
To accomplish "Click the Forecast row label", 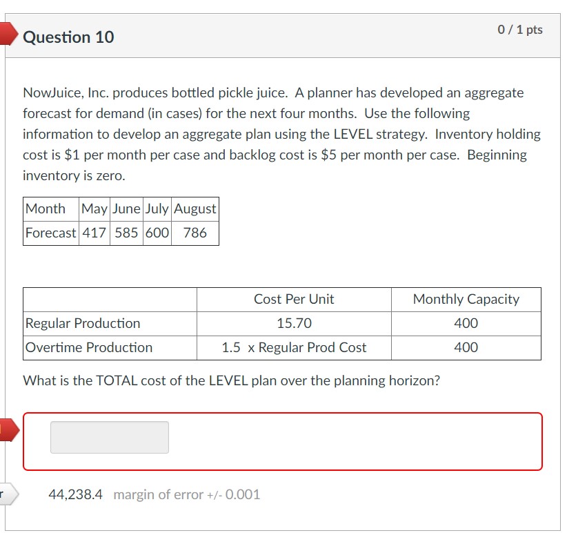I will [x=50, y=233].
